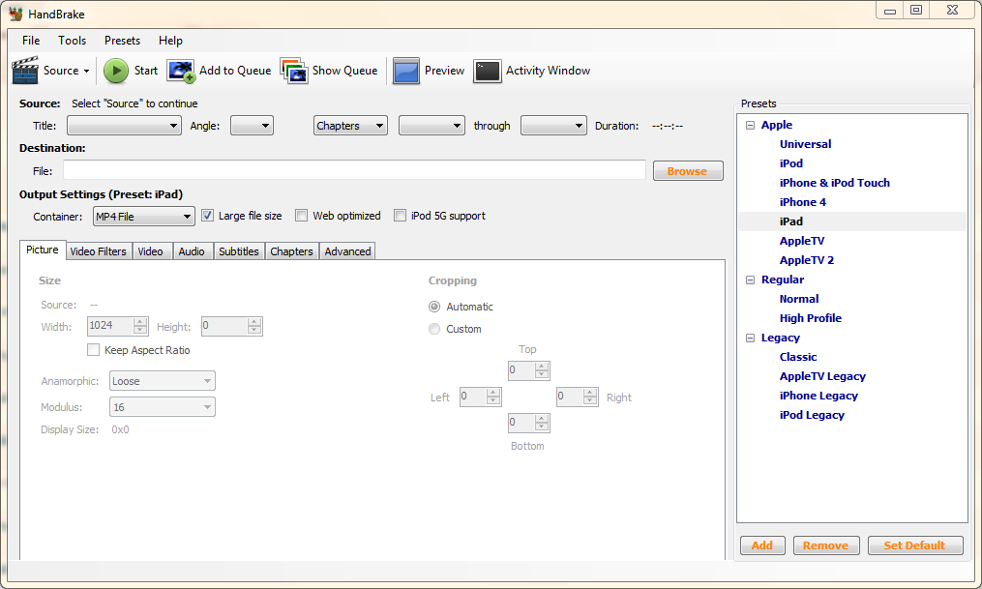Click the Remove preset button
The width and height of the screenshot is (982, 589).
[x=826, y=545]
